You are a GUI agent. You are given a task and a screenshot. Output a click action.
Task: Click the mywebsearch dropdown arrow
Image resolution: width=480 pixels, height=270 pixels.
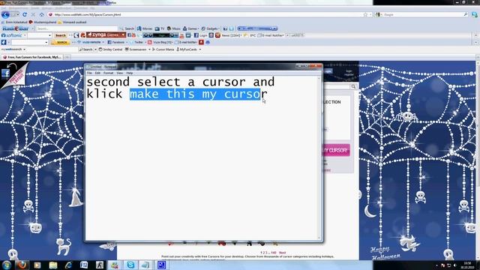(24, 49)
